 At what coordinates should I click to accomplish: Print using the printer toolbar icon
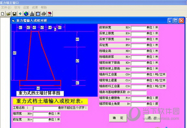point(44,14)
